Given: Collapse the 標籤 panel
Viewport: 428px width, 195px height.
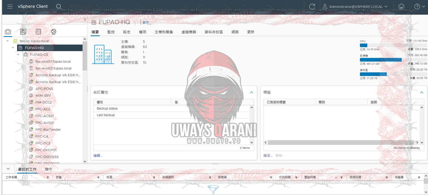Looking at the screenshot, I should click(422, 92).
